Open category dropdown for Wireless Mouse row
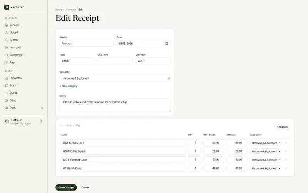 [265, 168]
